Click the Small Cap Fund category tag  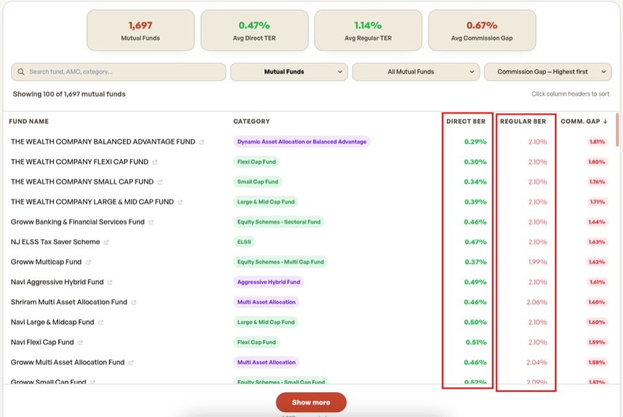[258, 181]
